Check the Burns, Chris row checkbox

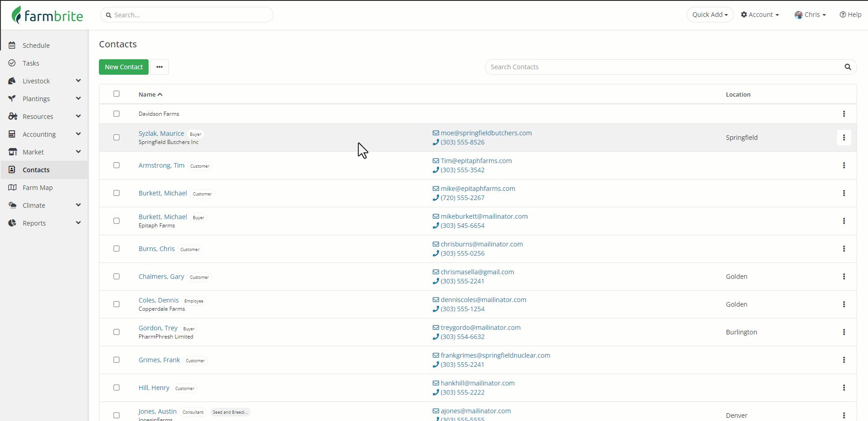tap(117, 249)
